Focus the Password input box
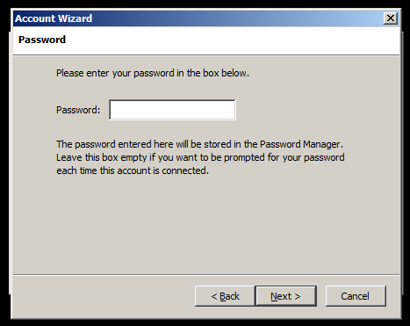The width and height of the screenshot is (410, 326). pyautogui.click(x=172, y=110)
